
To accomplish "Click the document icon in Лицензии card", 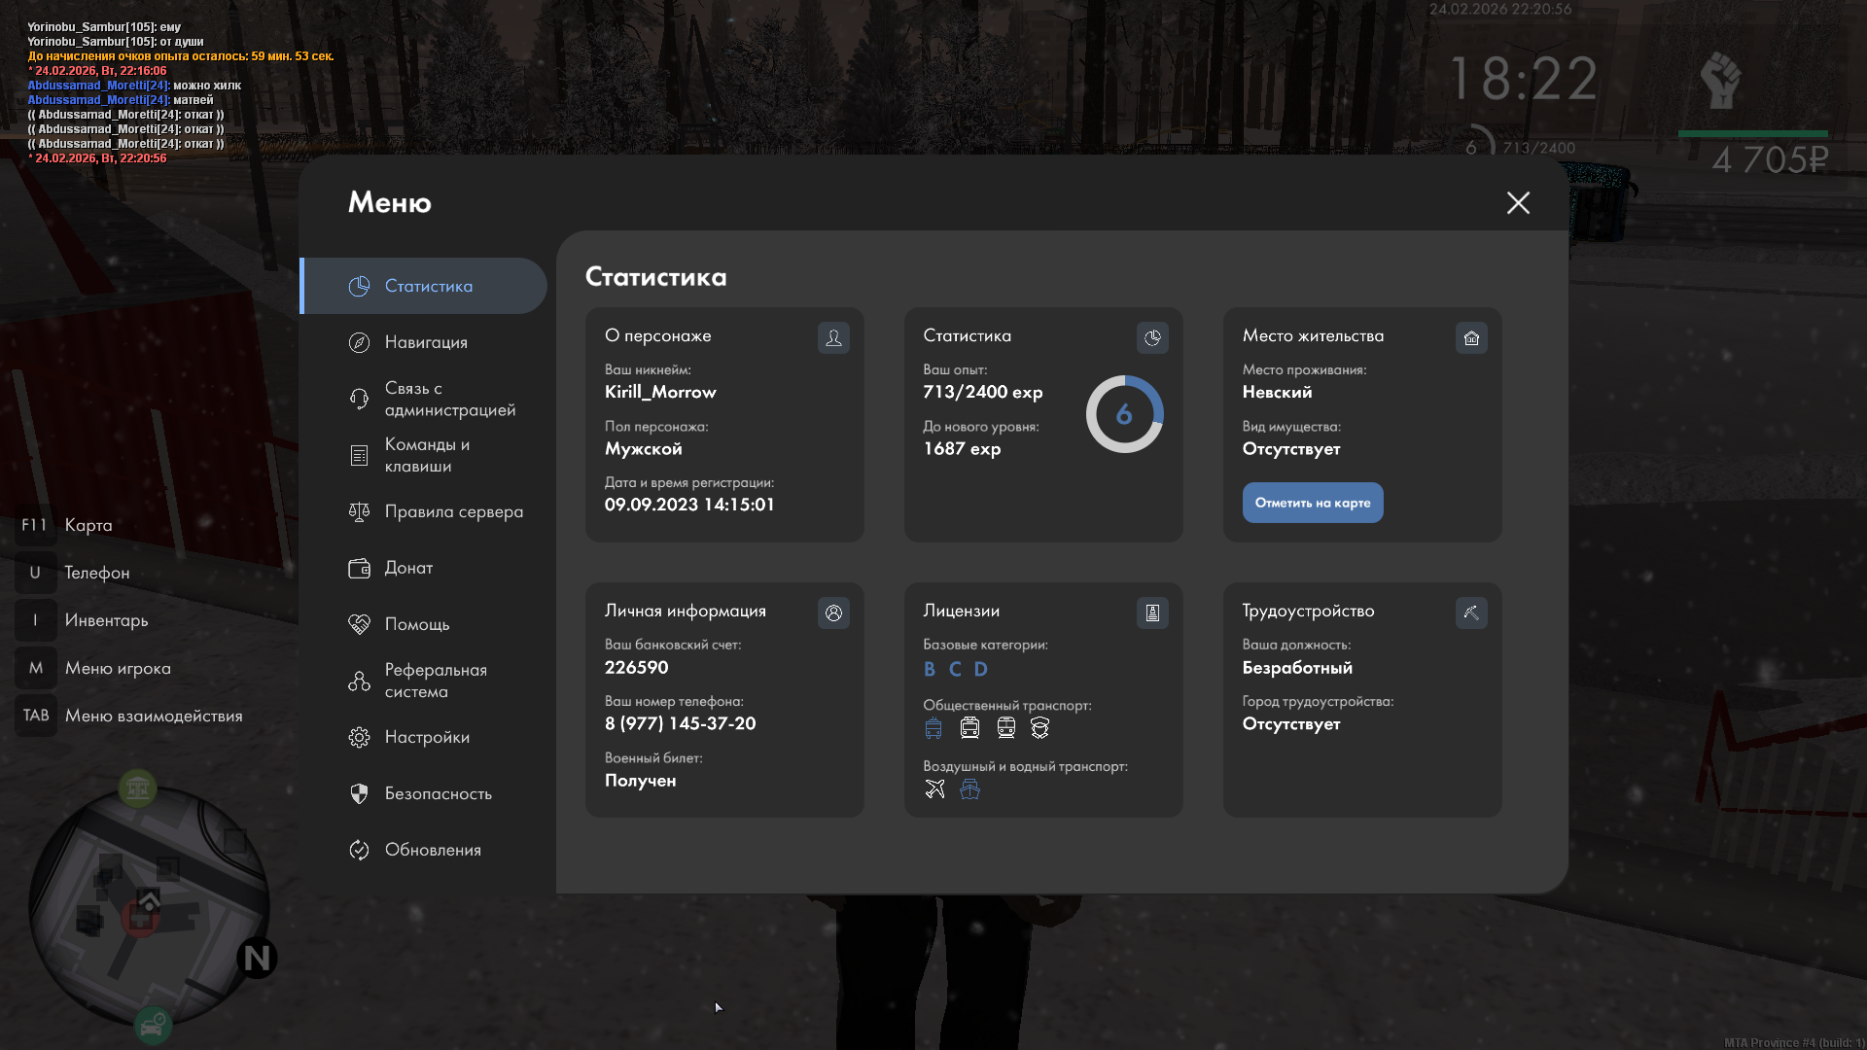I will [x=1152, y=612].
